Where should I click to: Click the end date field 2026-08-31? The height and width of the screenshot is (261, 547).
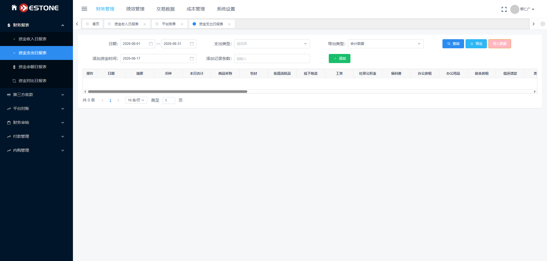coord(179,44)
